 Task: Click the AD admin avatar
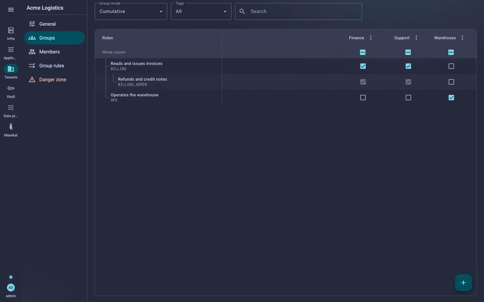(x=11, y=288)
